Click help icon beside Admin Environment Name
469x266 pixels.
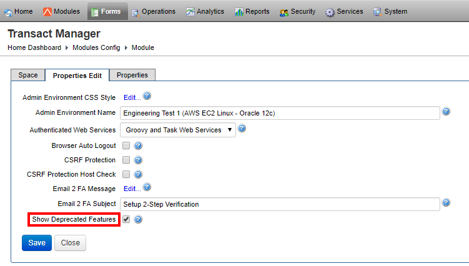tap(447, 112)
